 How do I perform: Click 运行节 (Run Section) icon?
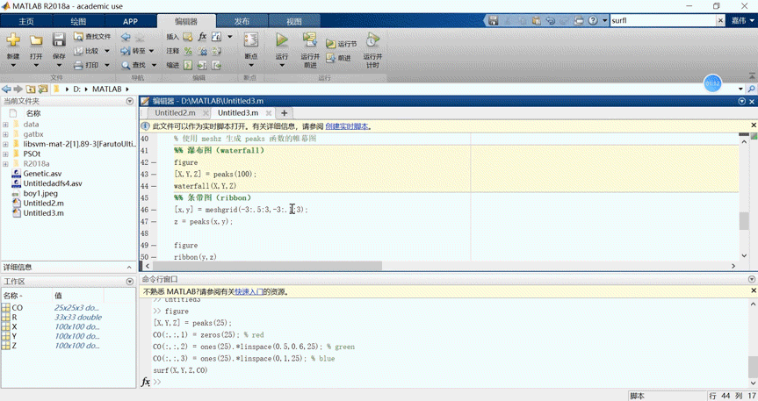click(330, 44)
